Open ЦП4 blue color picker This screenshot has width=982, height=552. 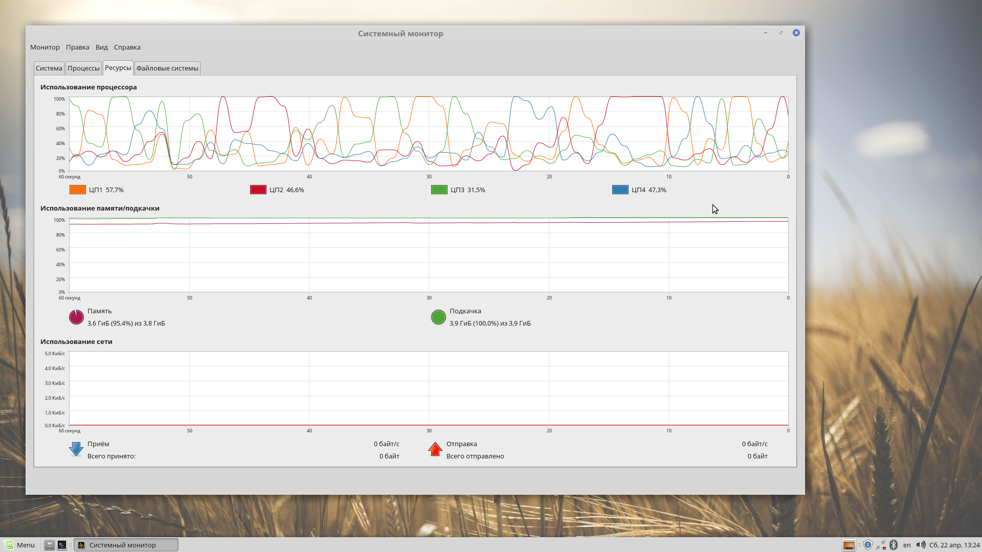click(620, 190)
